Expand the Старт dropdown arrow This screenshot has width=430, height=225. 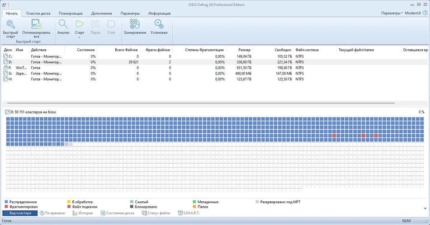point(80,37)
